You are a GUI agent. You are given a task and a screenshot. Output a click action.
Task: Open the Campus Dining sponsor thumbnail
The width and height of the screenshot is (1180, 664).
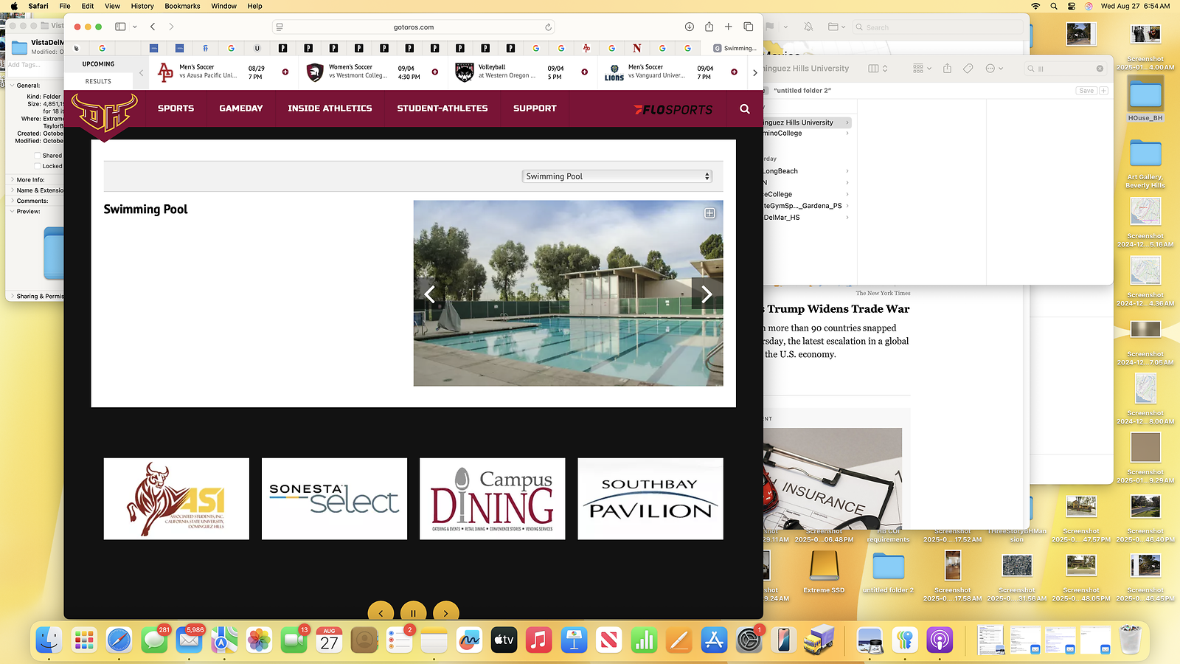[493, 499]
